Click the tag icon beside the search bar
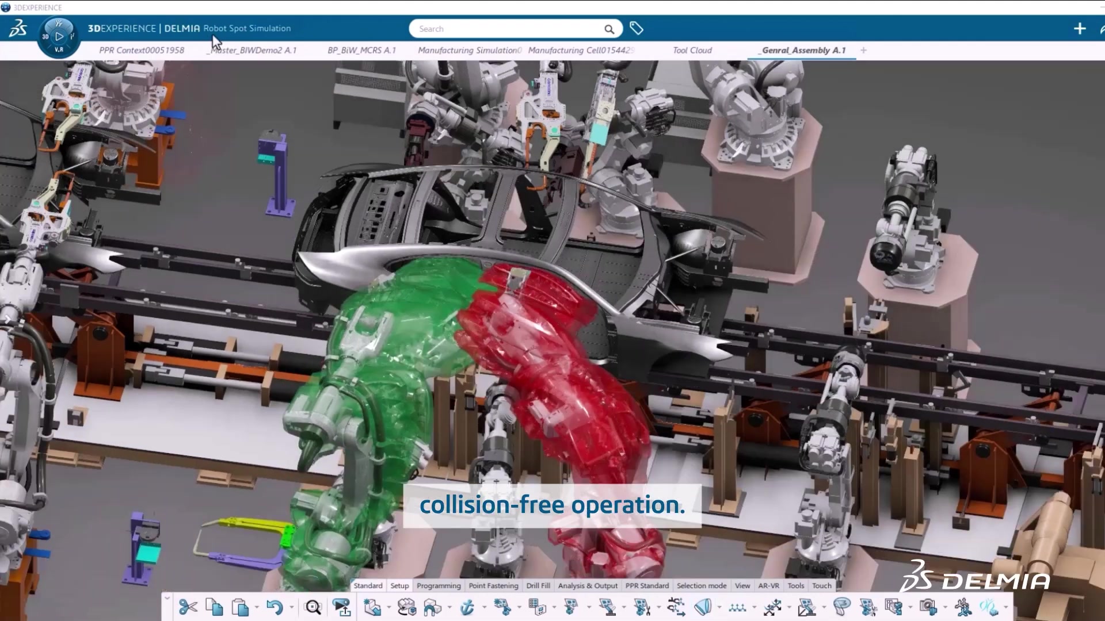The image size is (1105, 621). (x=636, y=28)
